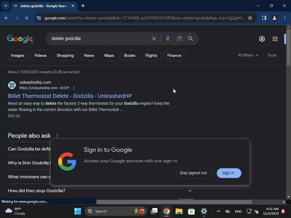291x218 pixels.
Task: Click Stay signed out
Action: (x=193, y=173)
